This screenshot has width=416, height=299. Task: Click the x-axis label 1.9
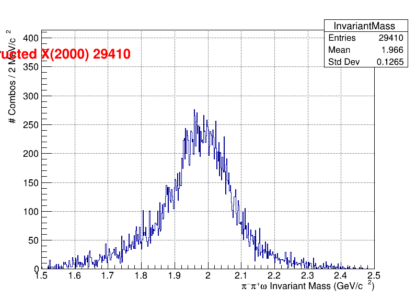point(175,275)
